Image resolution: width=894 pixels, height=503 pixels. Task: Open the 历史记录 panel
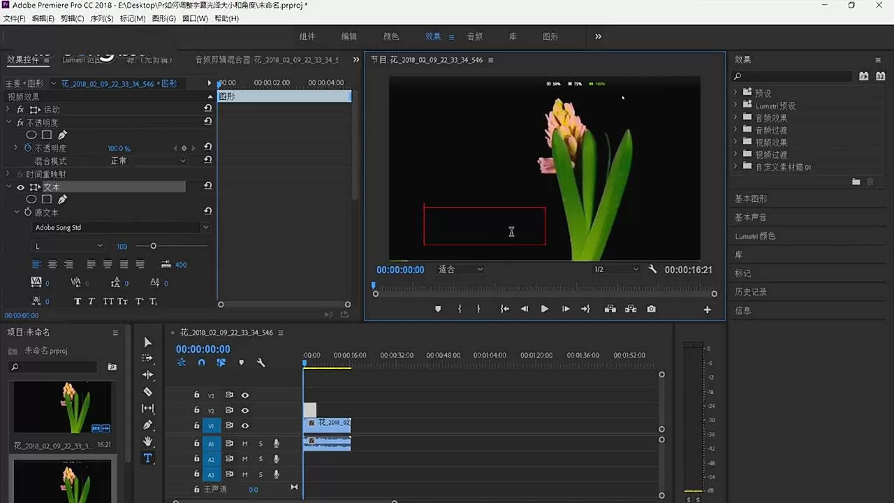tap(751, 292)
